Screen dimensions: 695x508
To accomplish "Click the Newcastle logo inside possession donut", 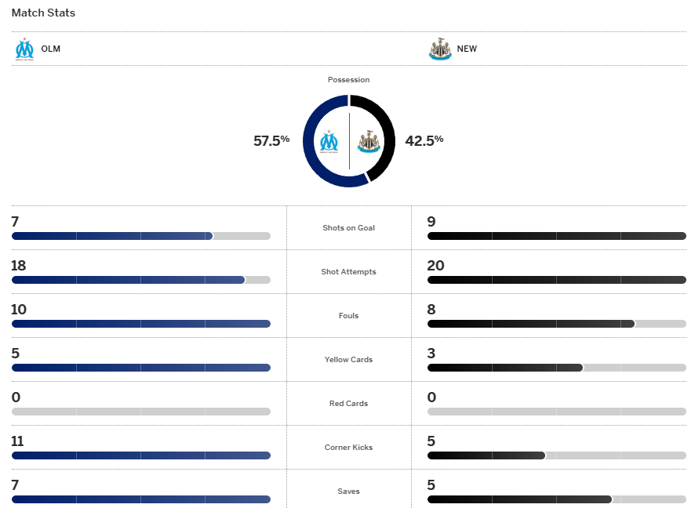I will click(369, 142).
